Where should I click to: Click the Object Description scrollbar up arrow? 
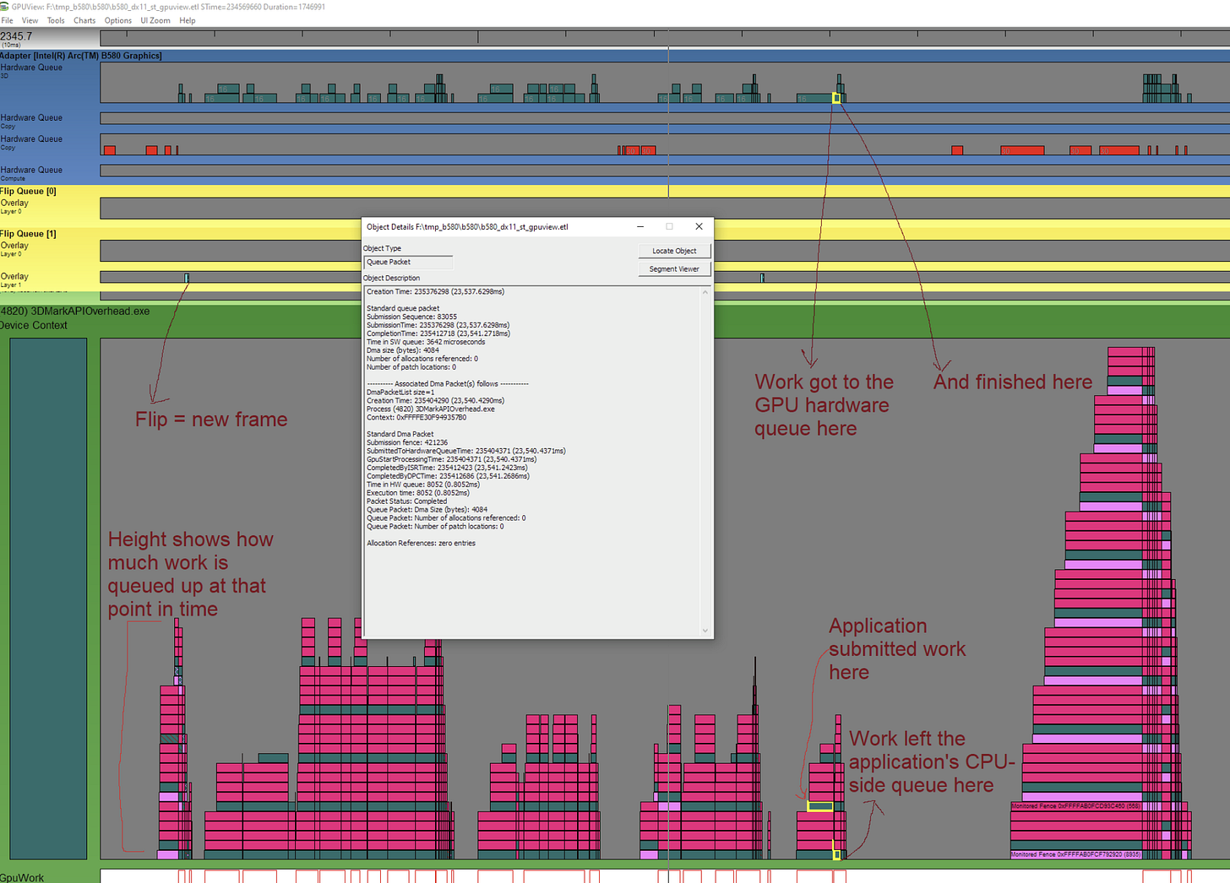click(705, 292)
